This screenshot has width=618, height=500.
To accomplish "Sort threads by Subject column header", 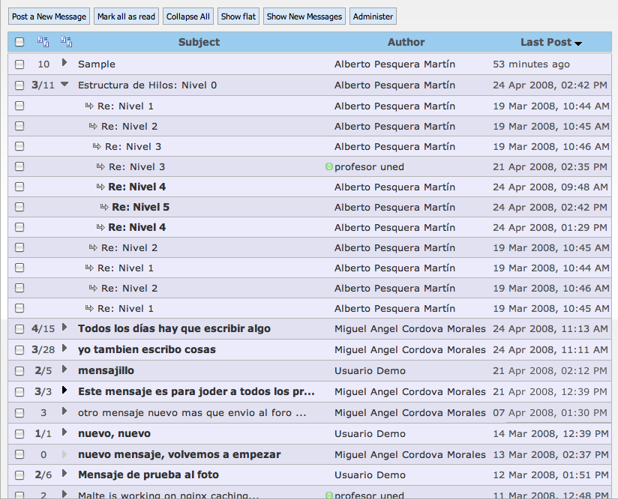I will pyautogui.click(x=199, y=43).
